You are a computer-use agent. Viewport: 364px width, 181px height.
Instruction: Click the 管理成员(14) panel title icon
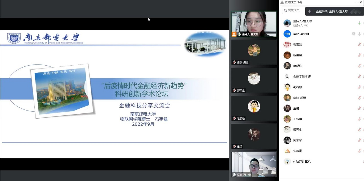(x=282, y=2)
